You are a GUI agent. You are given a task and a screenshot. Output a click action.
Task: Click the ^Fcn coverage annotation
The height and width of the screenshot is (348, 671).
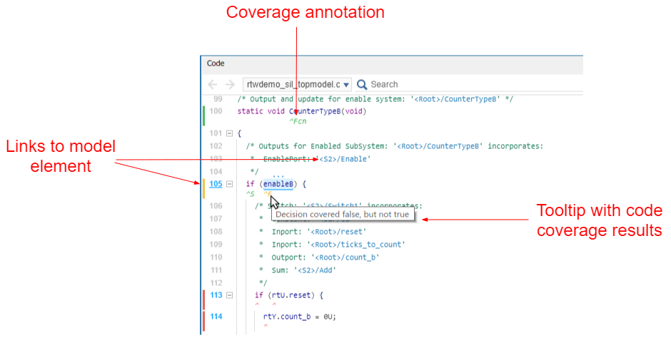(x=298, y=121)
